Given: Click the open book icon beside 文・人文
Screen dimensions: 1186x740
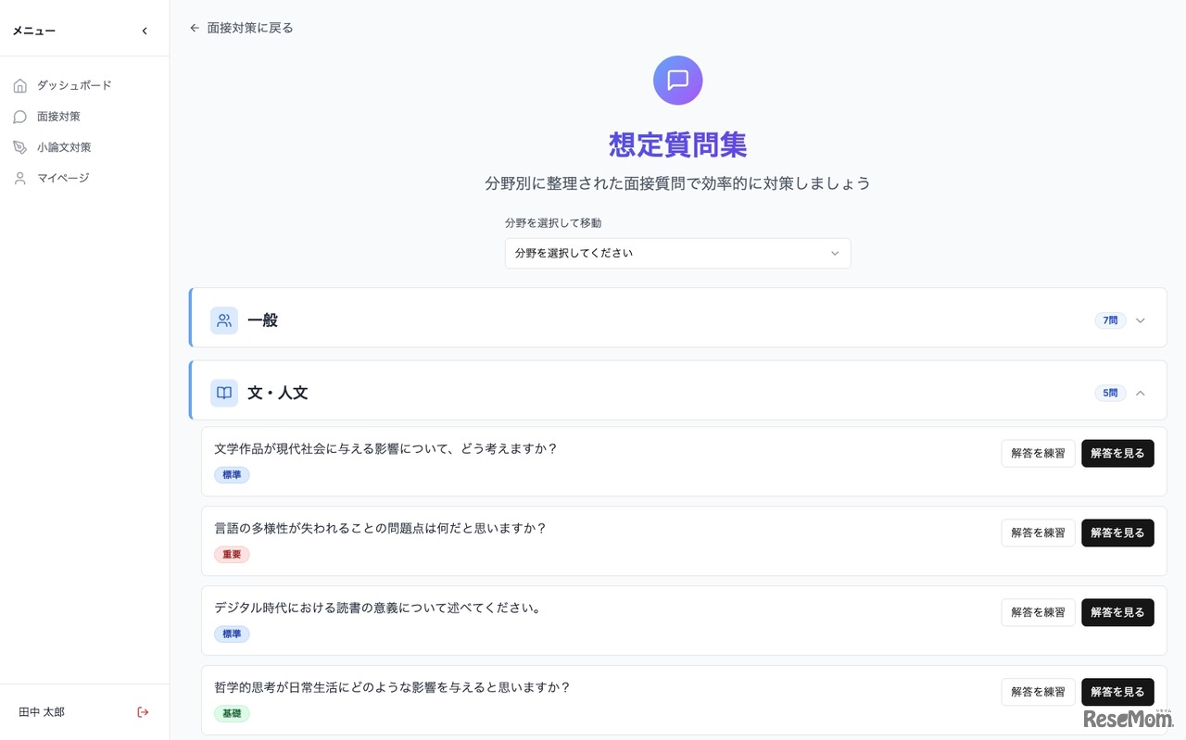Looking at the screenshot, I should click(x=223, y=393).
